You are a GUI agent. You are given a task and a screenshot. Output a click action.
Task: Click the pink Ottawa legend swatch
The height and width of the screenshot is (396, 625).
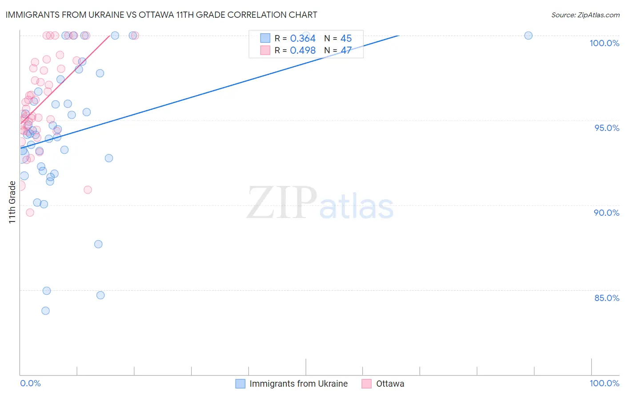tap(367, 384)
